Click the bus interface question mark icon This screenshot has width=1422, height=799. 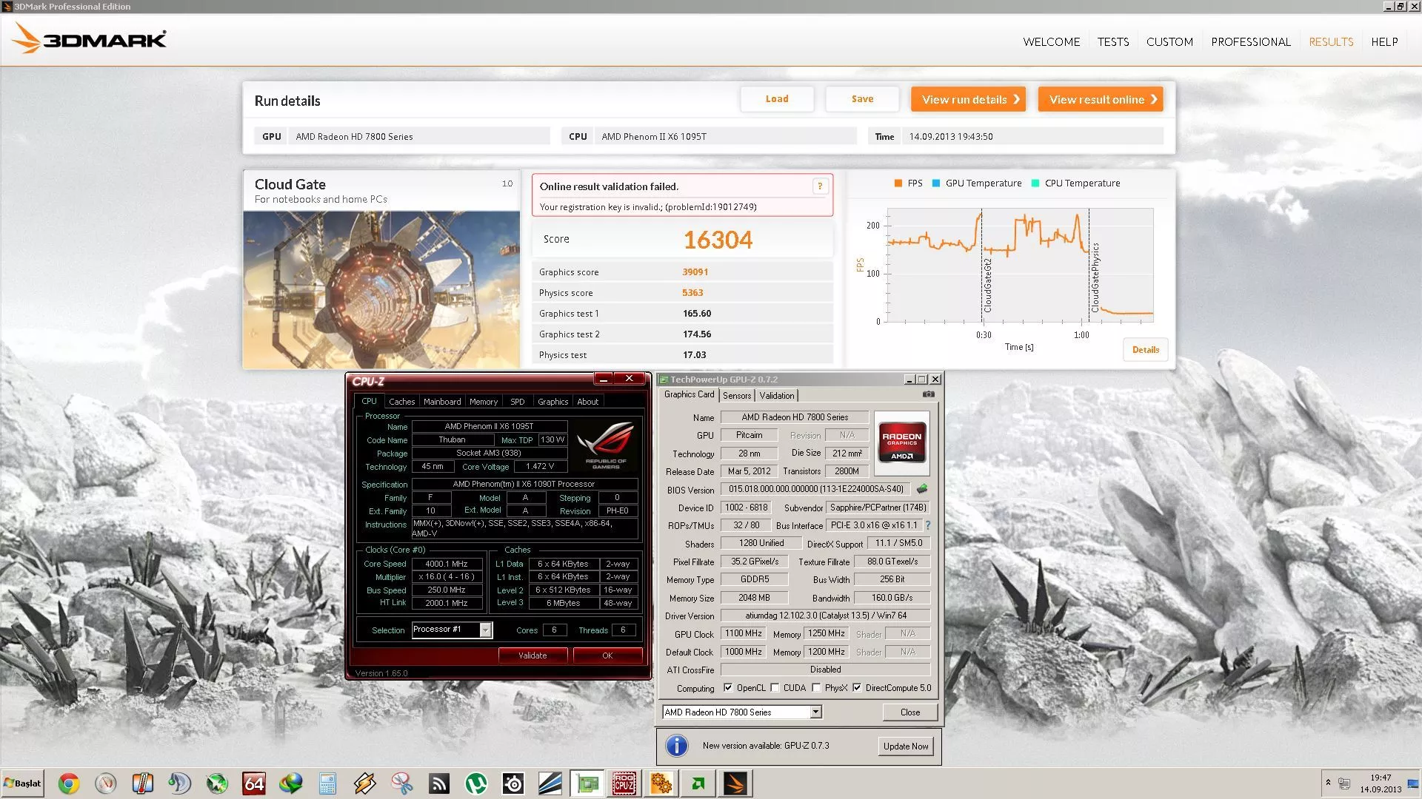pos(928,525)
